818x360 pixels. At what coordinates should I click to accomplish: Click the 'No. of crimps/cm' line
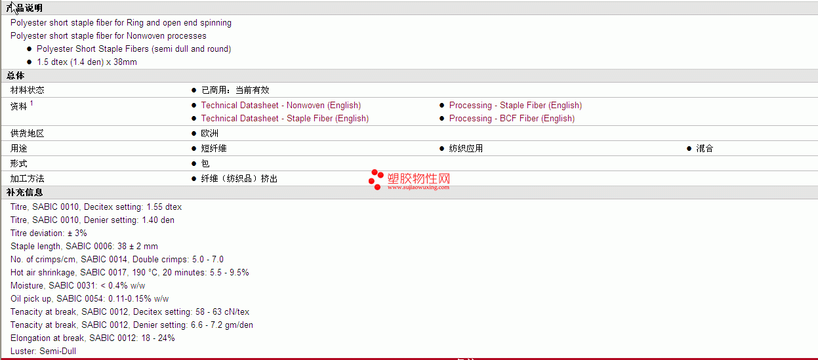point(117,259)
